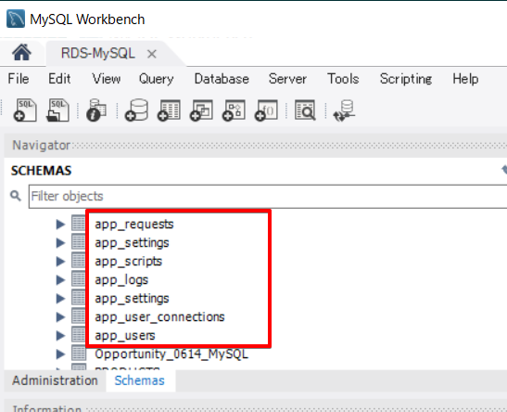The width and height of the screenshot is (507, 412).
Task: Select the app_user_connections table
Action: click(x=159, y=317)
